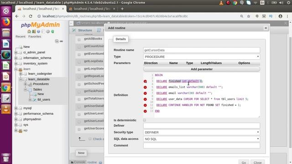Click the Chrome reload page icon
The width and height of the screenshot is (292, 164).
[x=31, y=16]
